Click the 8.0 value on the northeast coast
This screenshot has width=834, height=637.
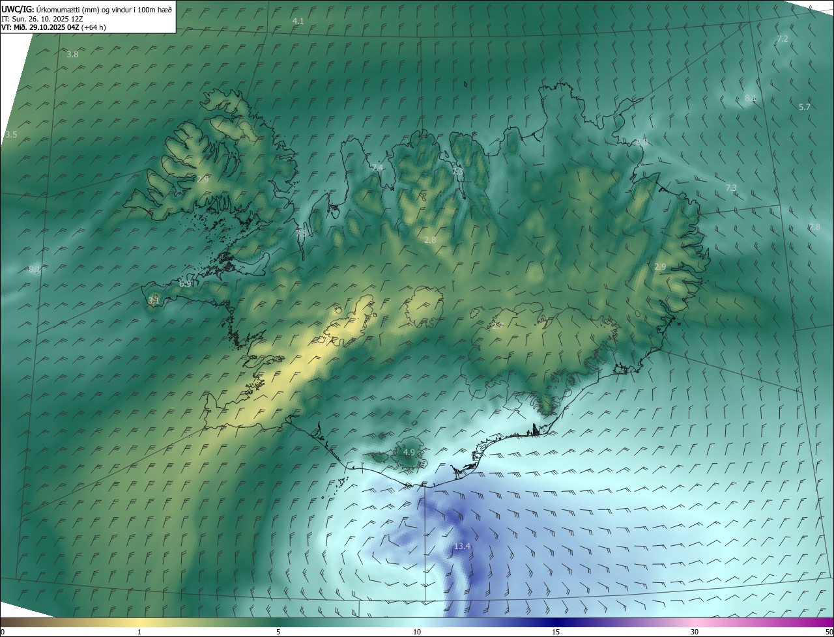(642, 142)
